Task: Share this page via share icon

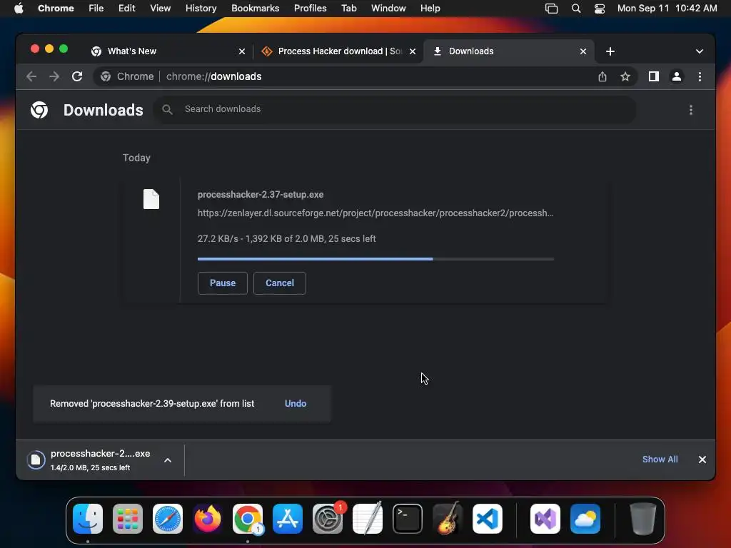Action: pos(603,76)
